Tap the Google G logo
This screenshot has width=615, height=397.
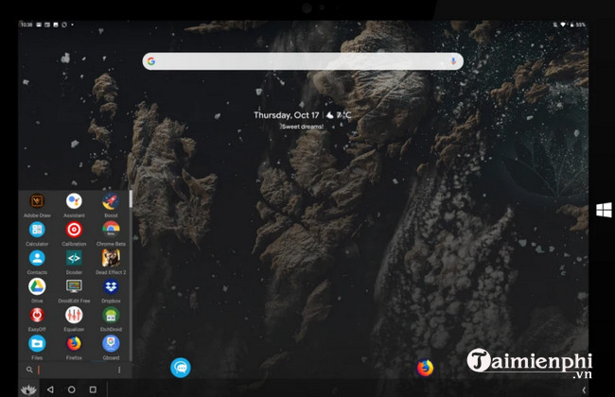[151, 61]
